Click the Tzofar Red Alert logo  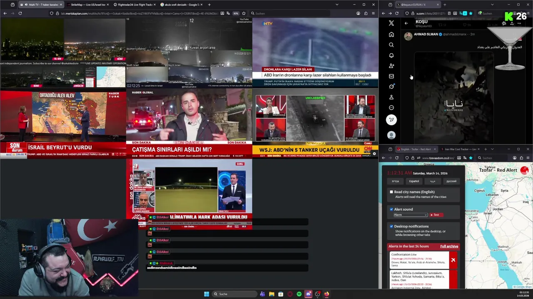coord(524,169)
